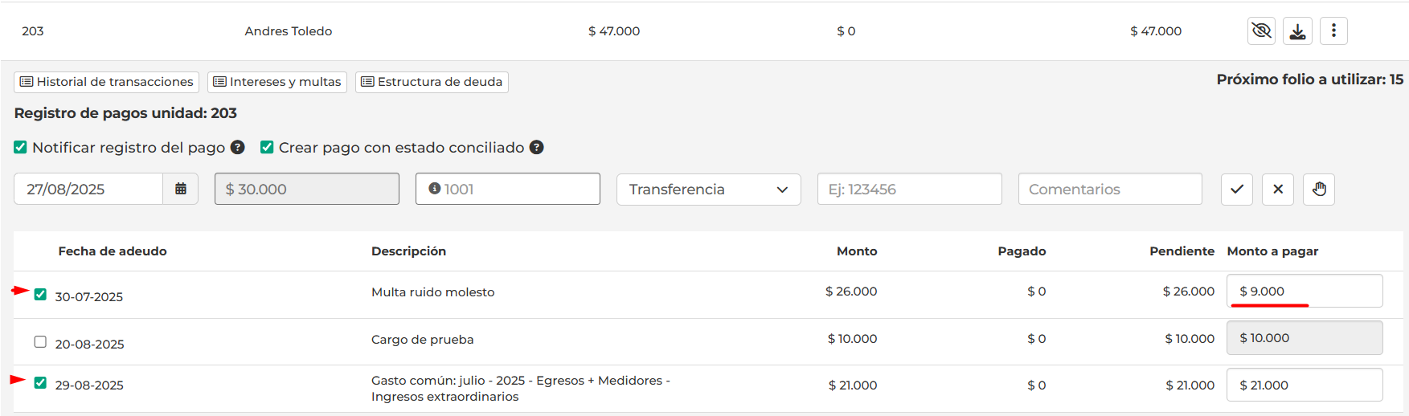Click the Comentarios input field
This screenshot has height=416, width=1409.
click(1110, 190)
